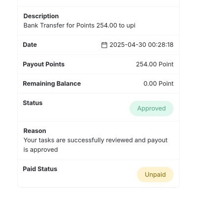197x197 pixels.
Task: Click the Paid Status row
Action: (98, 173)
